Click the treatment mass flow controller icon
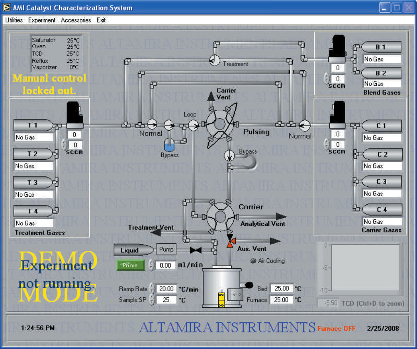417x349 pixels. tap(74, 115)
